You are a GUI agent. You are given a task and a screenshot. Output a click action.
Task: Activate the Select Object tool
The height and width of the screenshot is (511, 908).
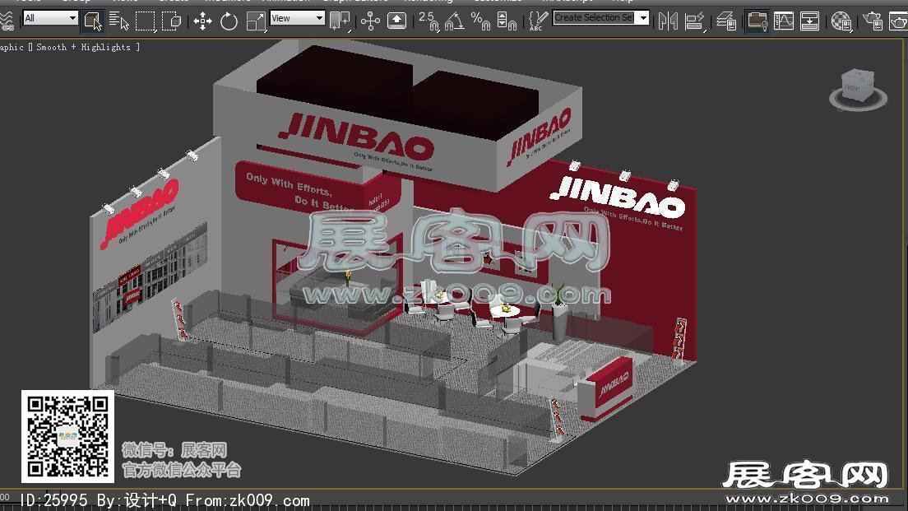click(x=93, y=21)
